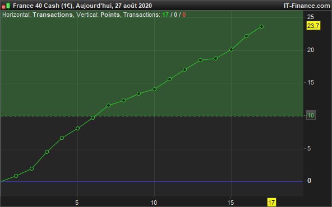Image resolution: width=332 pixels, height=207 pixels.
Task: Select the first data point on the curve
Action: coord(16,176)
